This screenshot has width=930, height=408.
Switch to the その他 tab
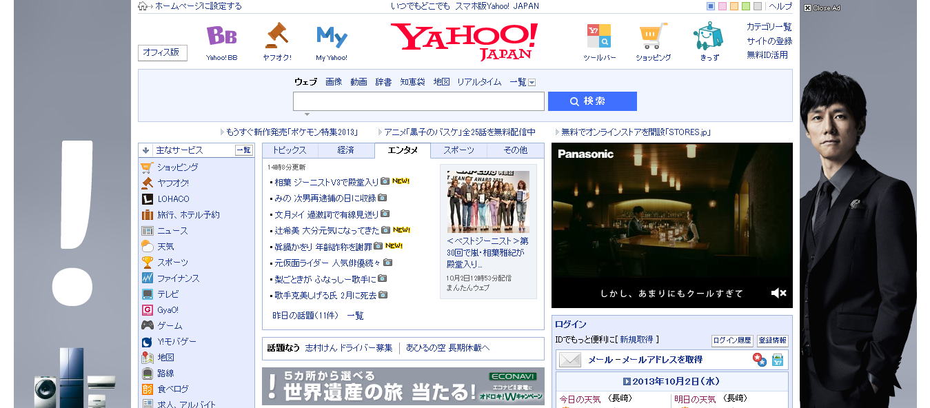(x=515, y=150)
